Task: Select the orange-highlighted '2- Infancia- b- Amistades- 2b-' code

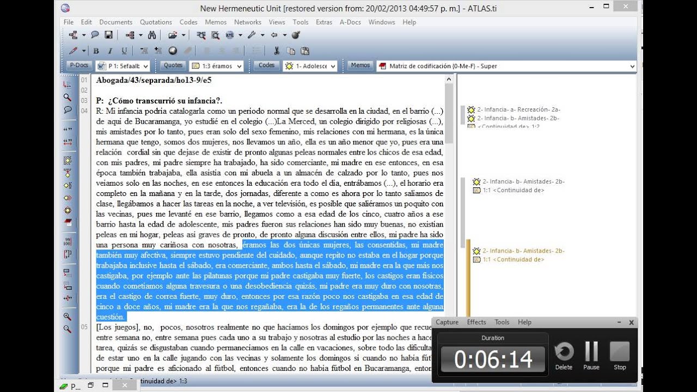Action: pos(523,251)
